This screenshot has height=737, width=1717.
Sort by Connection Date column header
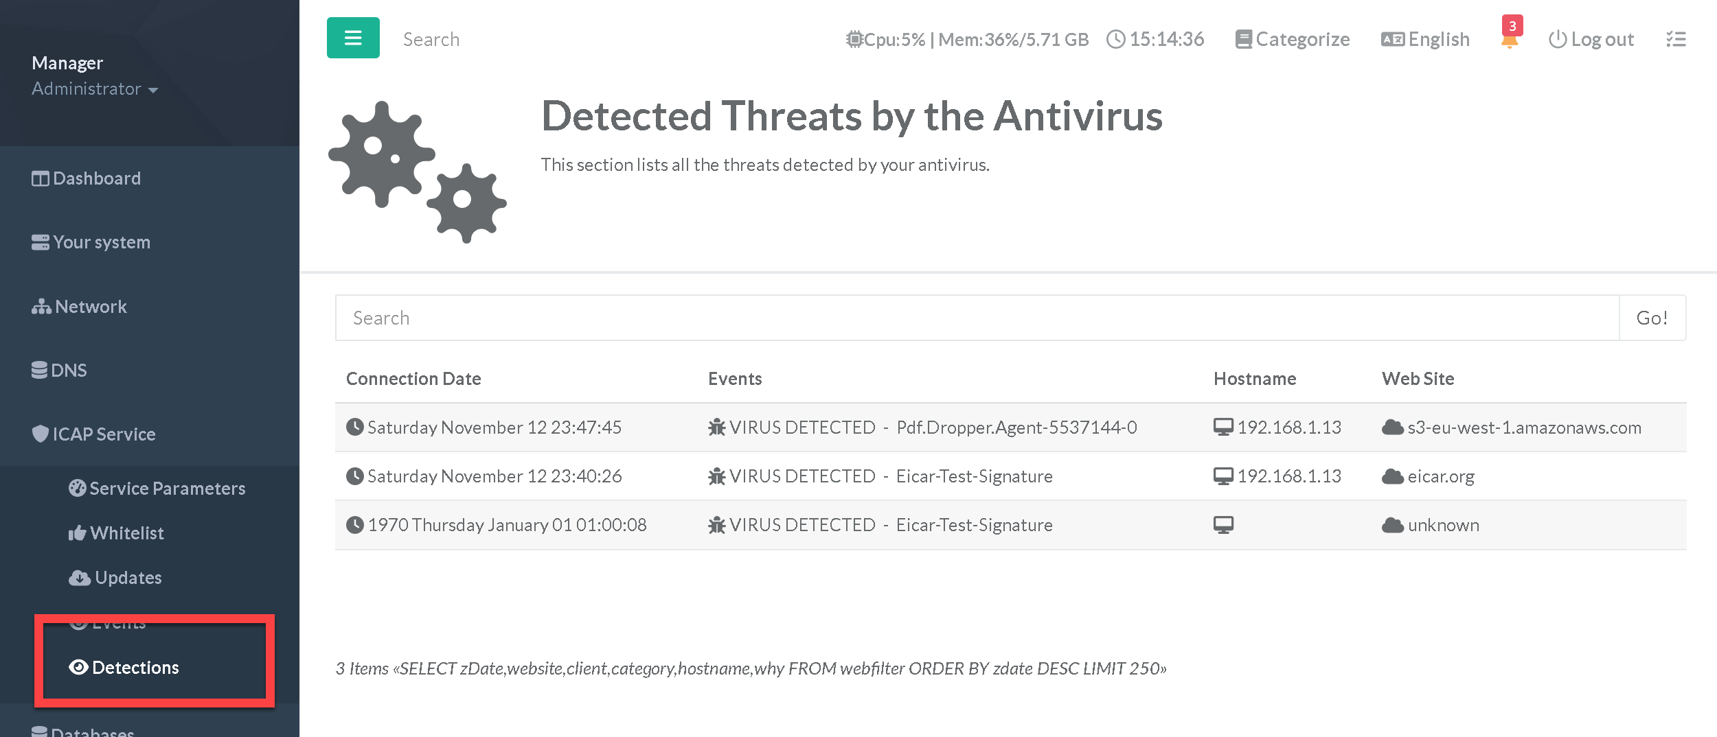[413, 379]
